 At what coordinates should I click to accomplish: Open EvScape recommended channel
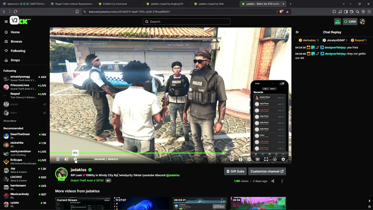(x=25, y=162)
